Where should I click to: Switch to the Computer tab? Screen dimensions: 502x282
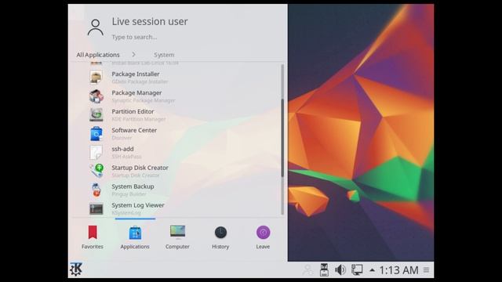click(x=177, y=237)
